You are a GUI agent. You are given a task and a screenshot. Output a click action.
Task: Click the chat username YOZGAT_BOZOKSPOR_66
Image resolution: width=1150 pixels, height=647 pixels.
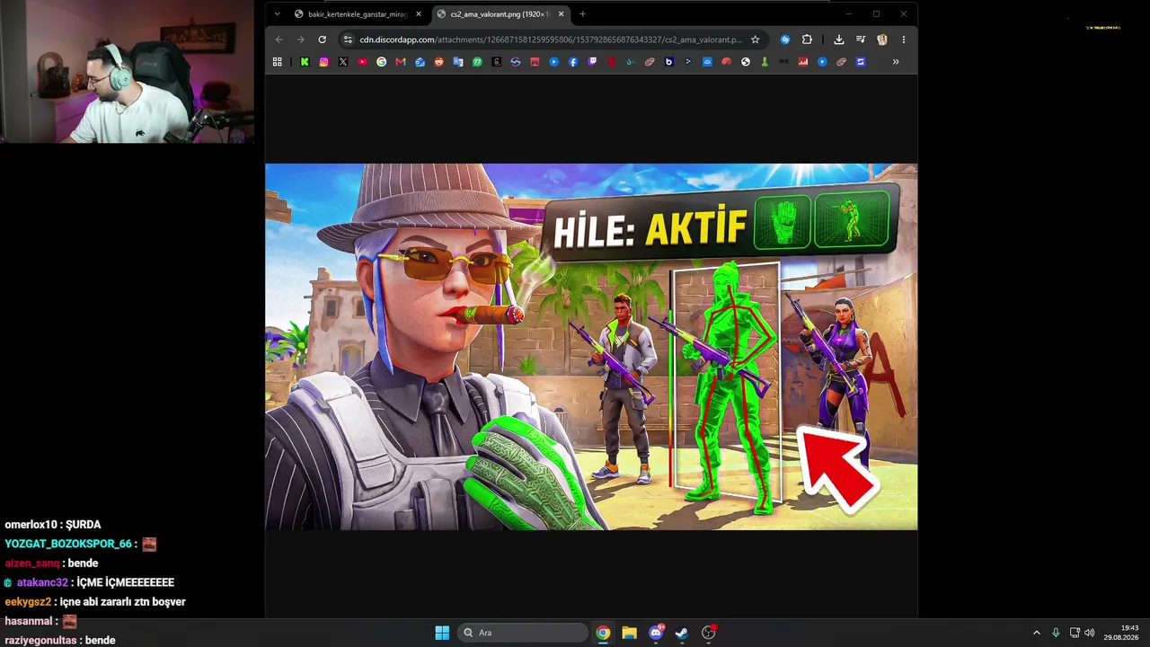coord(68,544)
